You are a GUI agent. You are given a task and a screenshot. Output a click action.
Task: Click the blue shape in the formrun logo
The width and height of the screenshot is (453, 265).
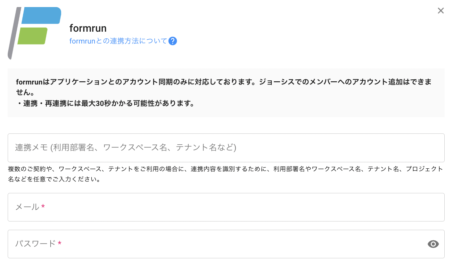click(x=41, y=15)
